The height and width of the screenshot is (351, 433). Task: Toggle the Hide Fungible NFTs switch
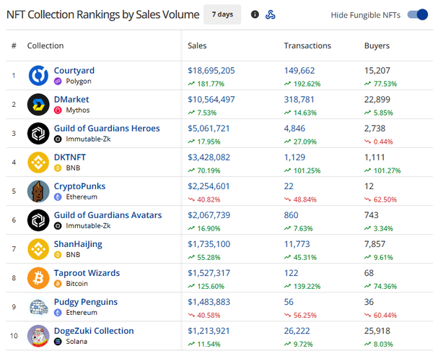pyautogui.click(x=418, y=14)
